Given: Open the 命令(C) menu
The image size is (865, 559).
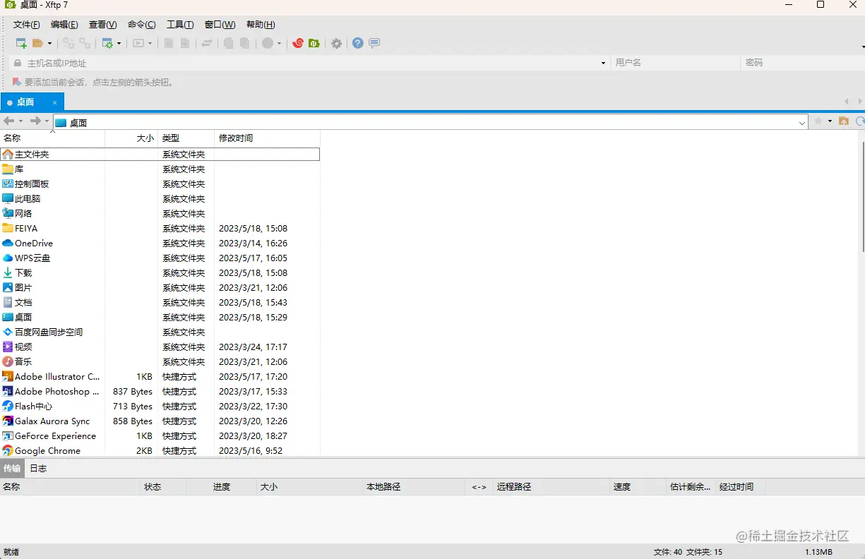Looking at the screenshot, I should [x=142, y=25].
